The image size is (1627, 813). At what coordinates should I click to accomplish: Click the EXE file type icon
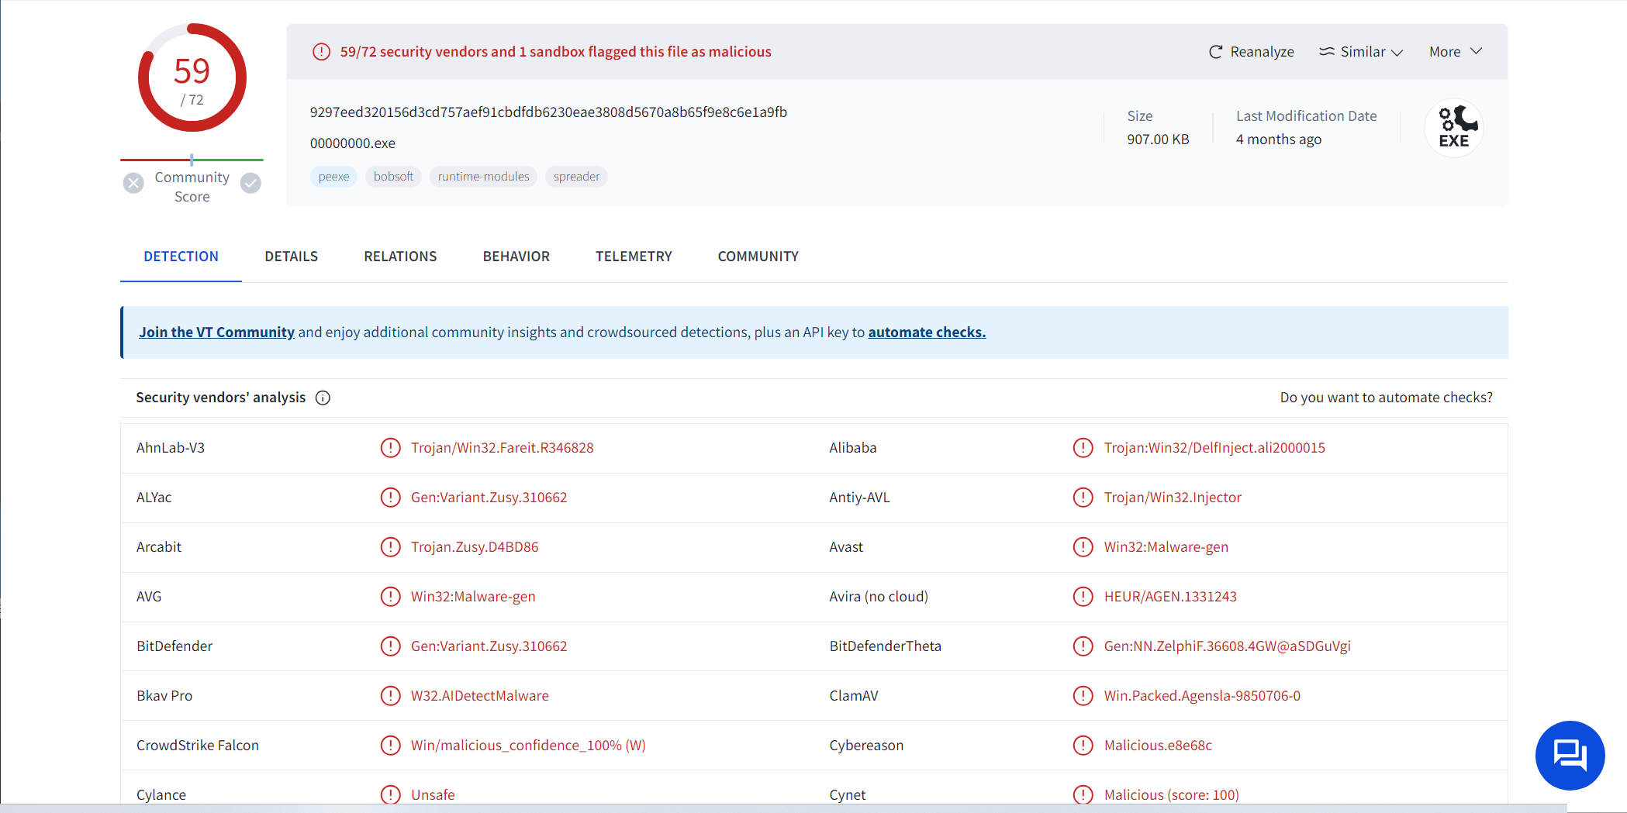click(1453, 128)
